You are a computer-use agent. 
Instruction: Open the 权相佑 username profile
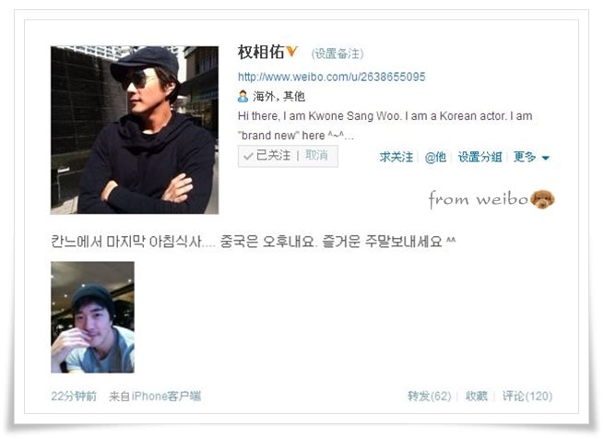[x=261, y=52]
